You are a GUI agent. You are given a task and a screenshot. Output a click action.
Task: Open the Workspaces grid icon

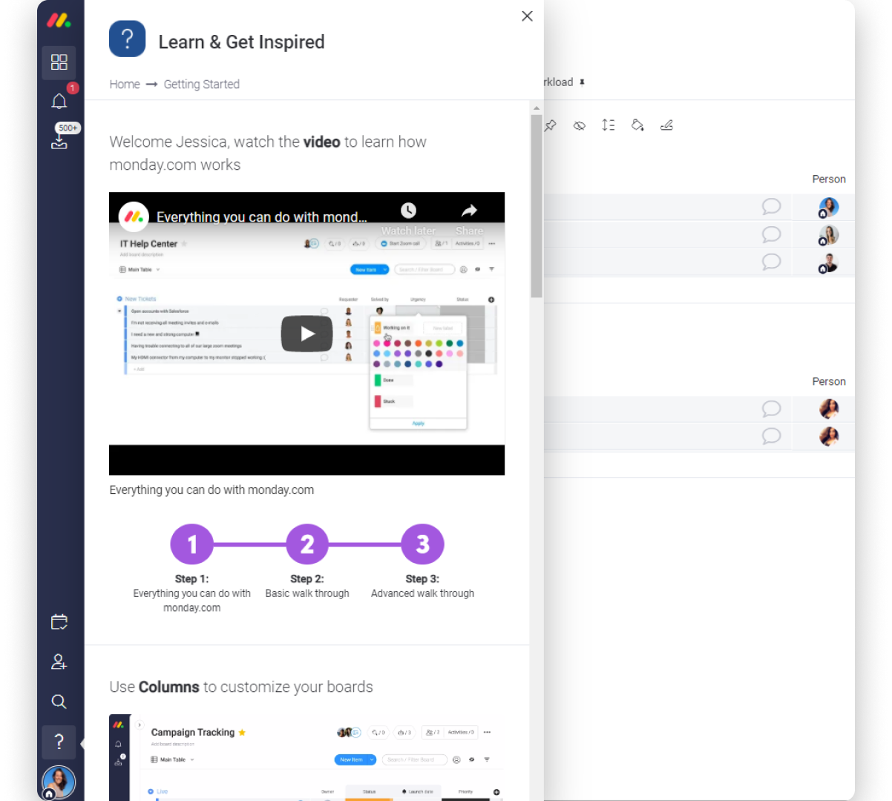(x=59, y=62)
